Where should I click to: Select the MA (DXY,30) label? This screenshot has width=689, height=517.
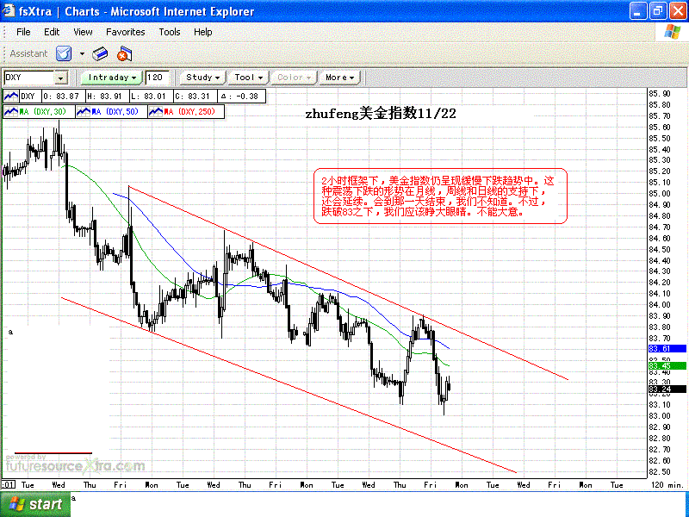tap(42, 112)
